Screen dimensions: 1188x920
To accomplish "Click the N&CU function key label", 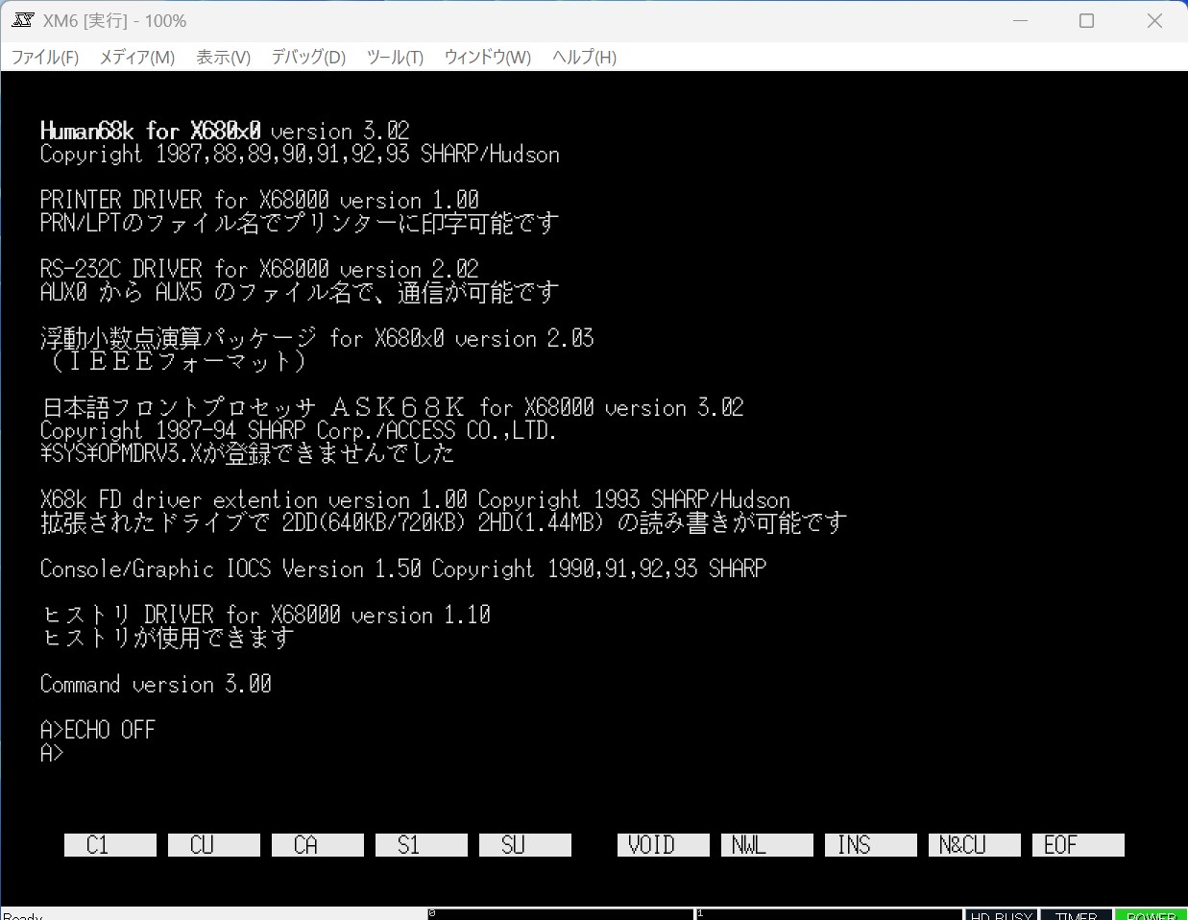I will 975,845.
